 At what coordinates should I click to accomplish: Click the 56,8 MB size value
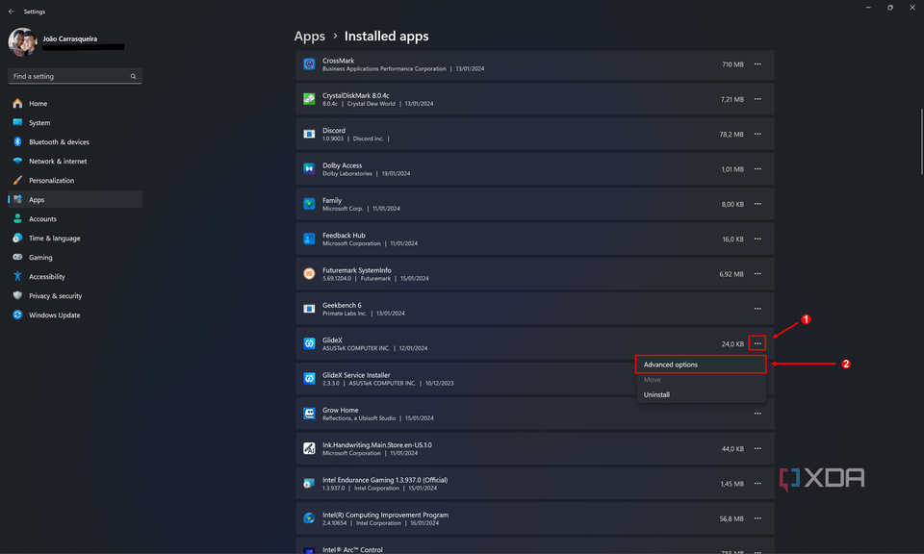click(731, 518)
